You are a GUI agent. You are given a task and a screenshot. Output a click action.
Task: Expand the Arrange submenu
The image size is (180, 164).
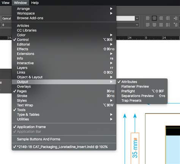(64, 9)
